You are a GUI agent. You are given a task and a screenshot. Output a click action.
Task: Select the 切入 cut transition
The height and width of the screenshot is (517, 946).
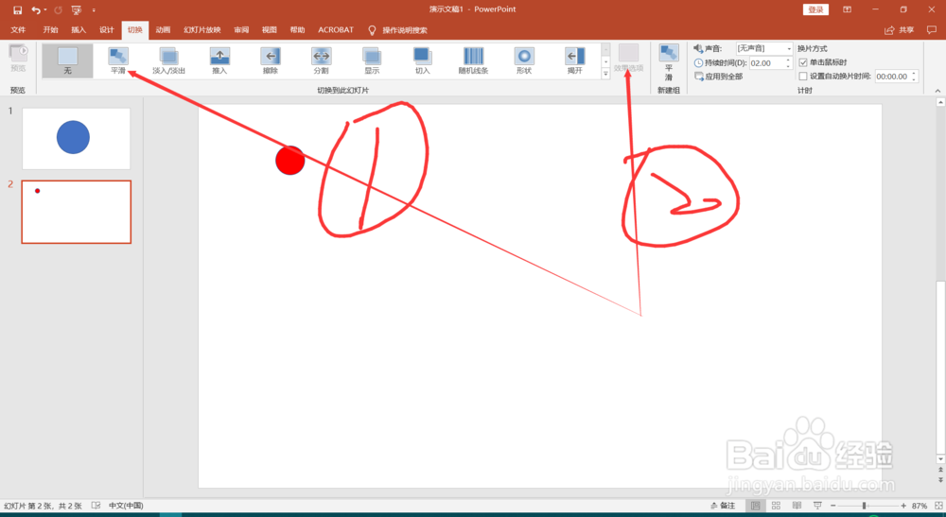coord(422,60)
